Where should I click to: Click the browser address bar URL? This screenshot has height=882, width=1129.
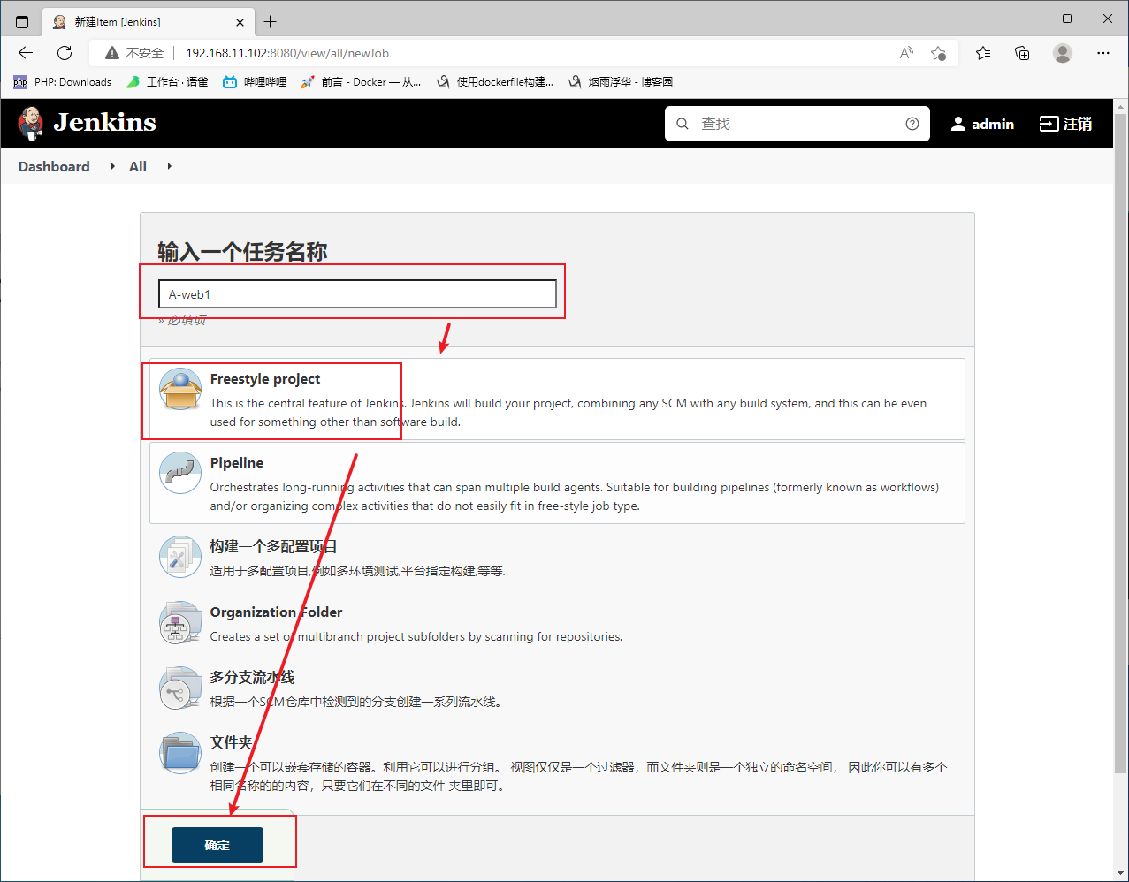point(287,53)
